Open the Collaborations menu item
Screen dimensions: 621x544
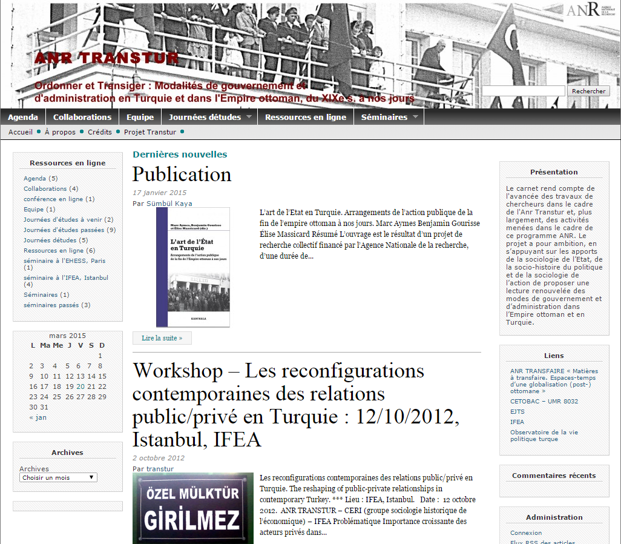[82, 117]
